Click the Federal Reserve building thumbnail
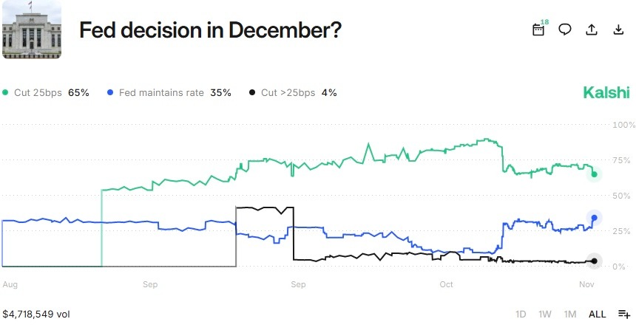Image resolution: width=636 pixels, height=333 pixels. pos(32,30)
